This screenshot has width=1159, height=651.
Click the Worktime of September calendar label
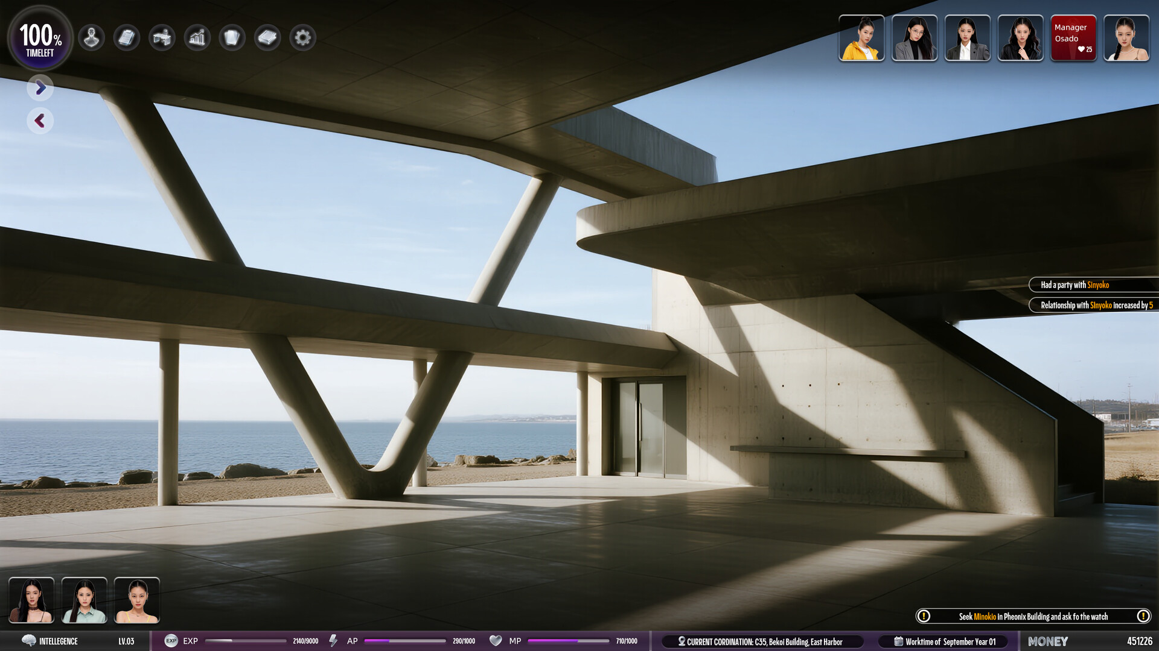coord(945,641)
